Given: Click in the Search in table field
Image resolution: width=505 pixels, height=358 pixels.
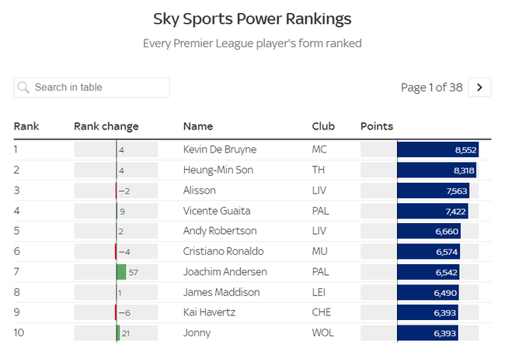Looking at the screenshot, I should coord(97,88).
